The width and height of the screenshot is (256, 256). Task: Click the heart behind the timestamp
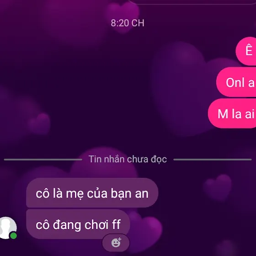pos(123,16)
